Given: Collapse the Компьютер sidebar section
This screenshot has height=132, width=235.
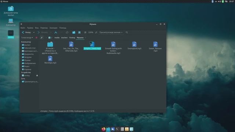Looking at the screenshot, I should [26, 42].
